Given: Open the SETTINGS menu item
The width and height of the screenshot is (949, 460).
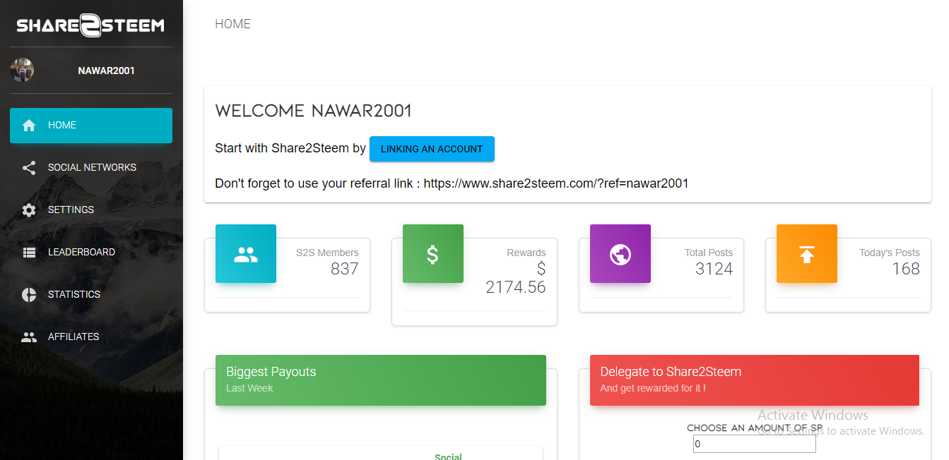Looking at the screenshot, I should click(x=91, y=210).
